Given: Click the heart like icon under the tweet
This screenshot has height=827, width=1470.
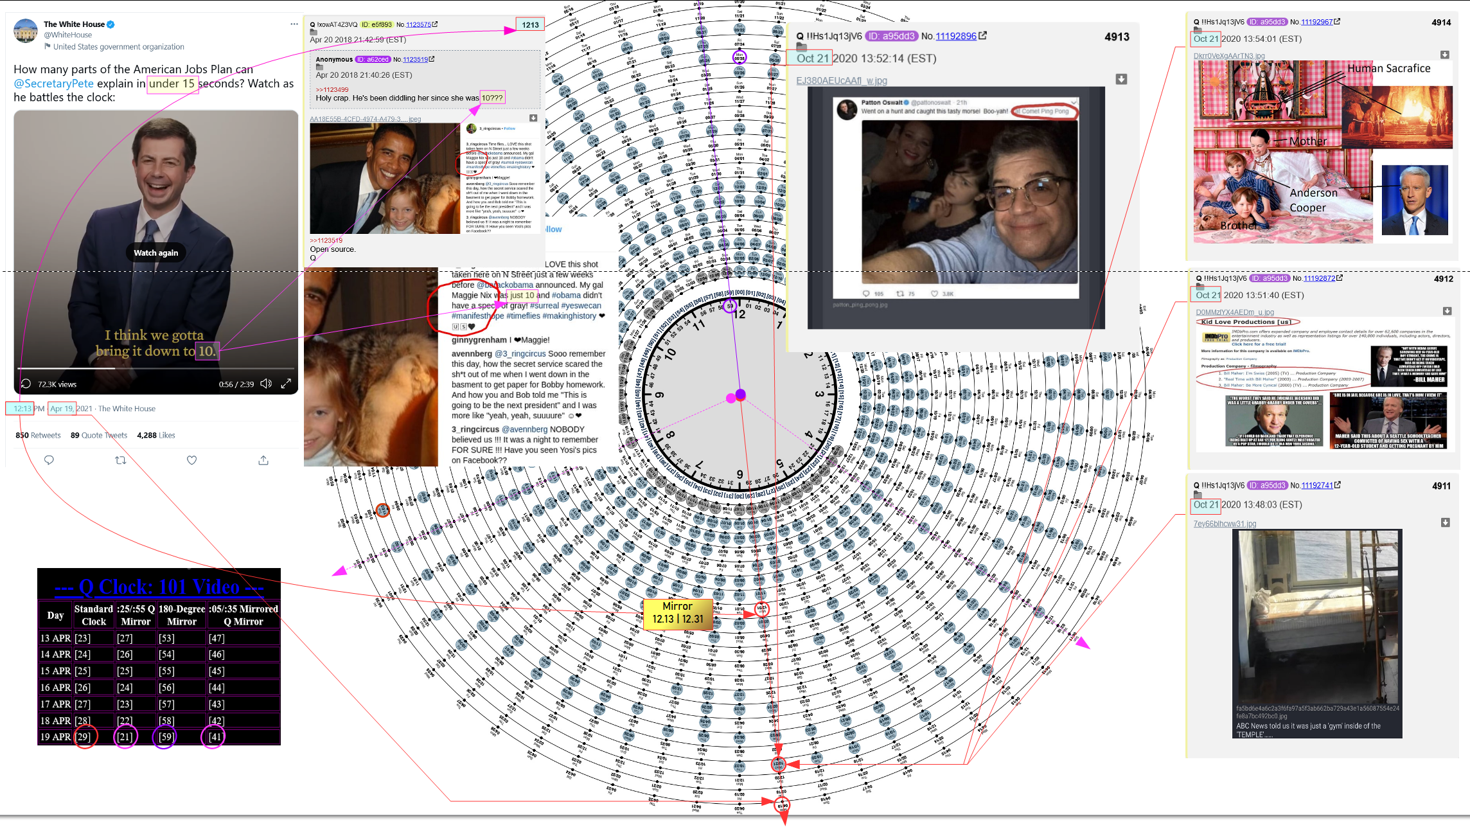Looking at the screenshot, I should click(x=191, y=460).
